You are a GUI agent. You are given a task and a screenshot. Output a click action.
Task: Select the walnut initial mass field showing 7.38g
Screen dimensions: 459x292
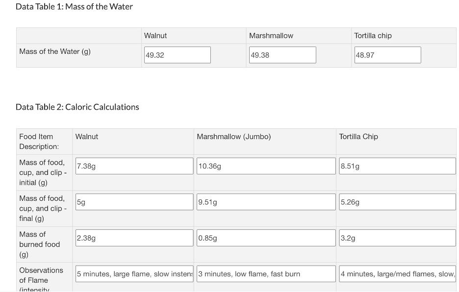point(134,166)
